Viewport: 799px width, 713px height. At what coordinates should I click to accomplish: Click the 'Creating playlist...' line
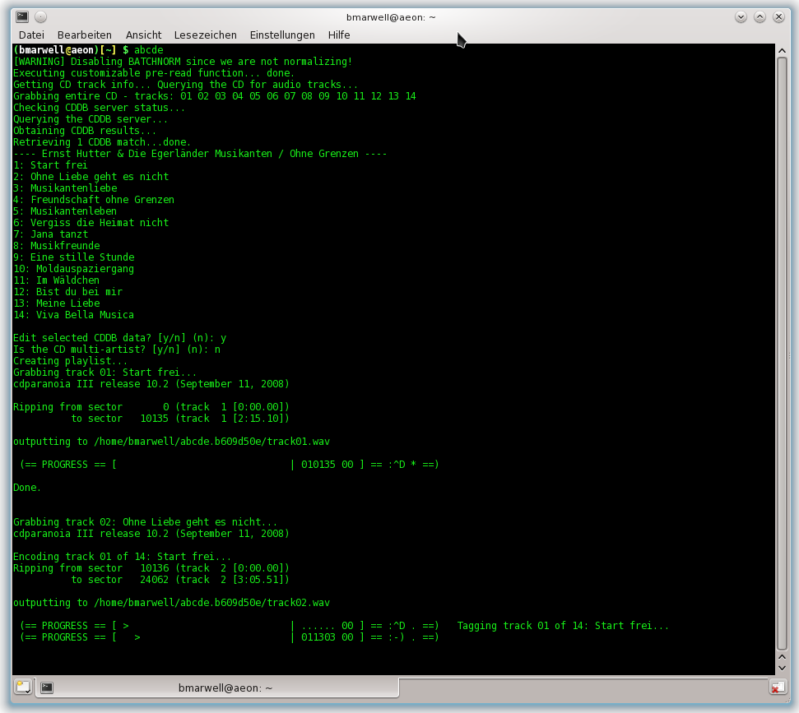coord(70,360)
